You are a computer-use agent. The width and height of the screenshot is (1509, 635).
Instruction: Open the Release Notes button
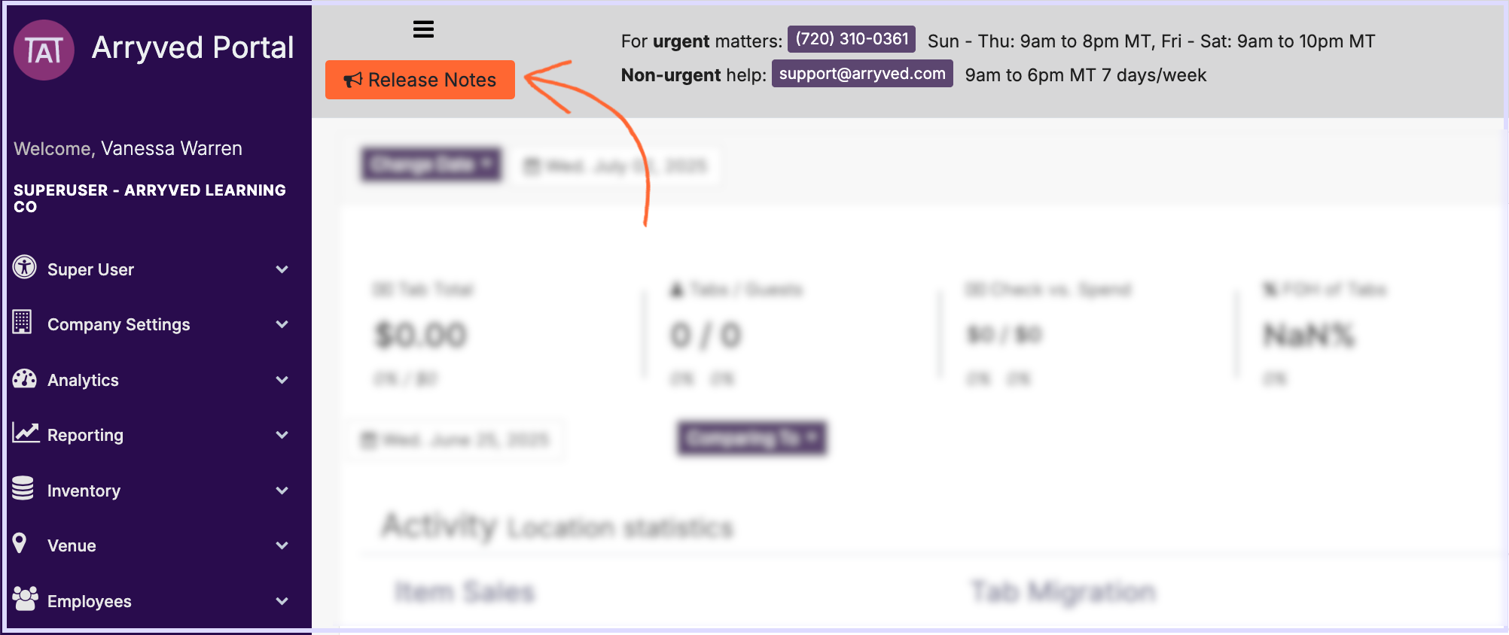420,80
